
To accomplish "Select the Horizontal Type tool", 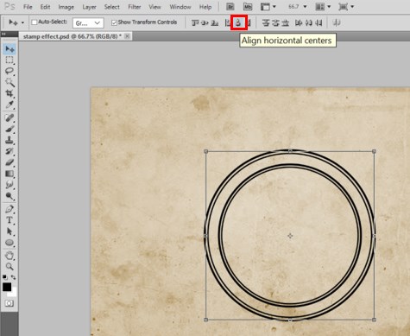I will (9, 220).
